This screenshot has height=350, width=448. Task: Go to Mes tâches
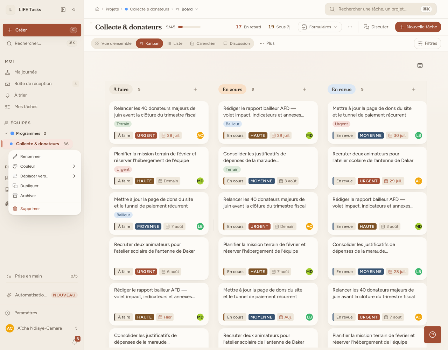point(42,107)
